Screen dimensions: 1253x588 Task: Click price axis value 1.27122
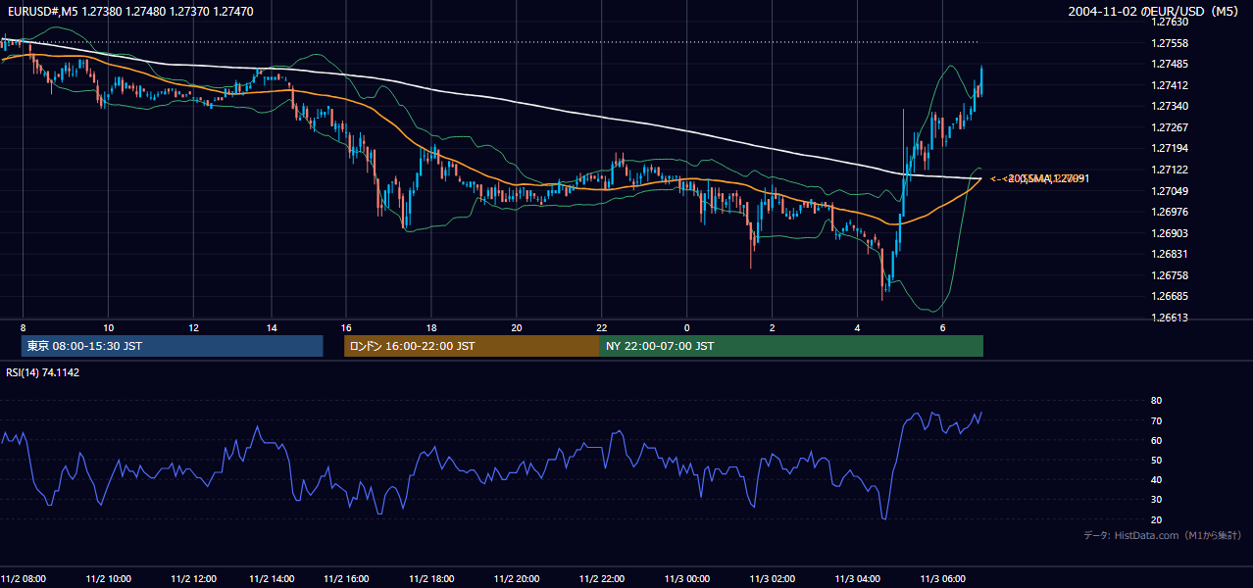pos(1169,170)
